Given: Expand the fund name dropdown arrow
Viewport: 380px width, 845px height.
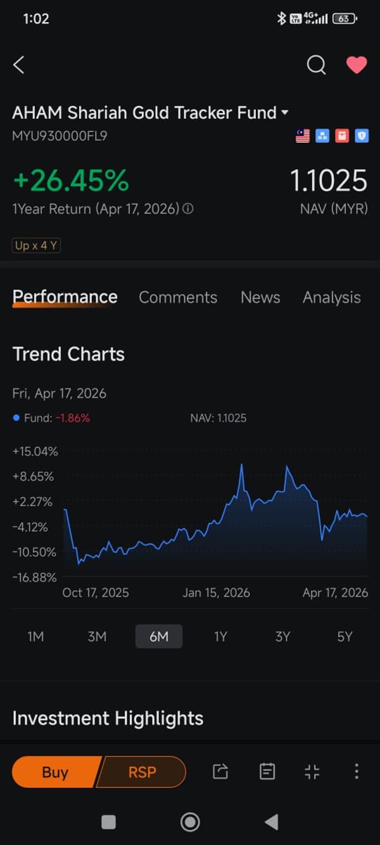Looking at the screenshot, I should pos(285,113).
